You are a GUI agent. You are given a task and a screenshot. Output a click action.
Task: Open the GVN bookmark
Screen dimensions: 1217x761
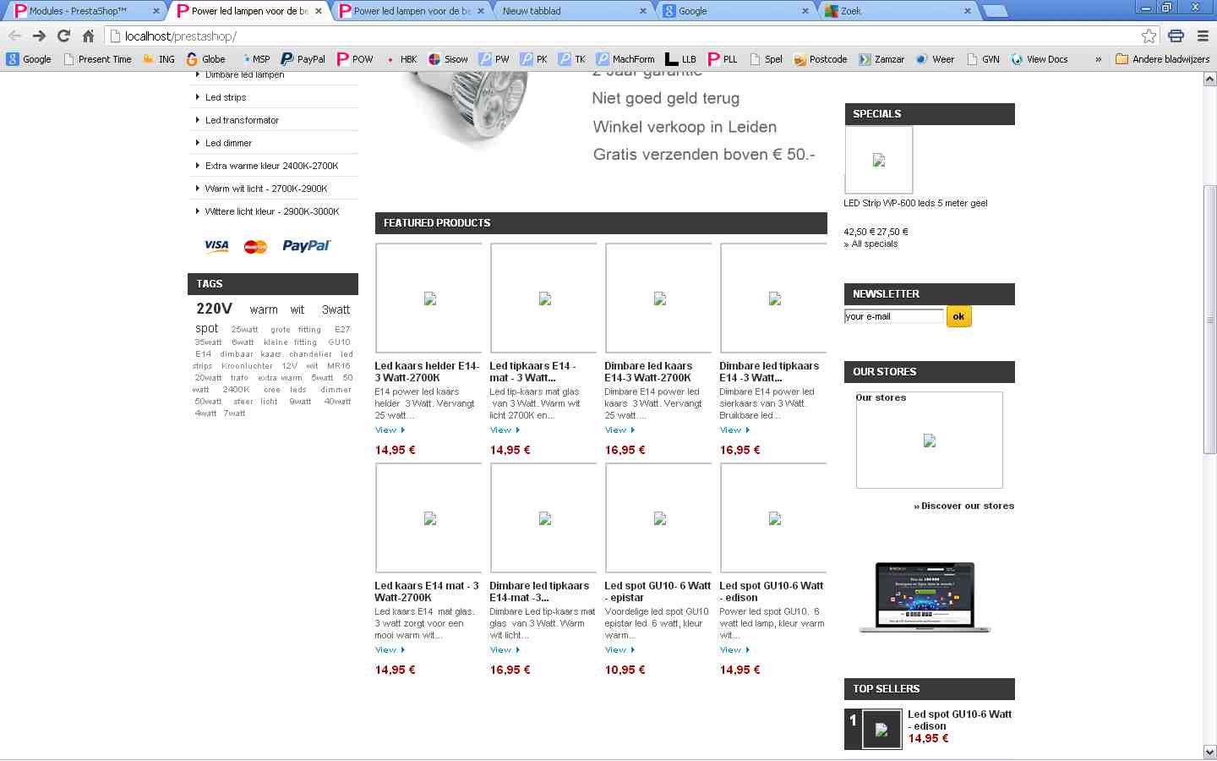click(x=984, y=59)
